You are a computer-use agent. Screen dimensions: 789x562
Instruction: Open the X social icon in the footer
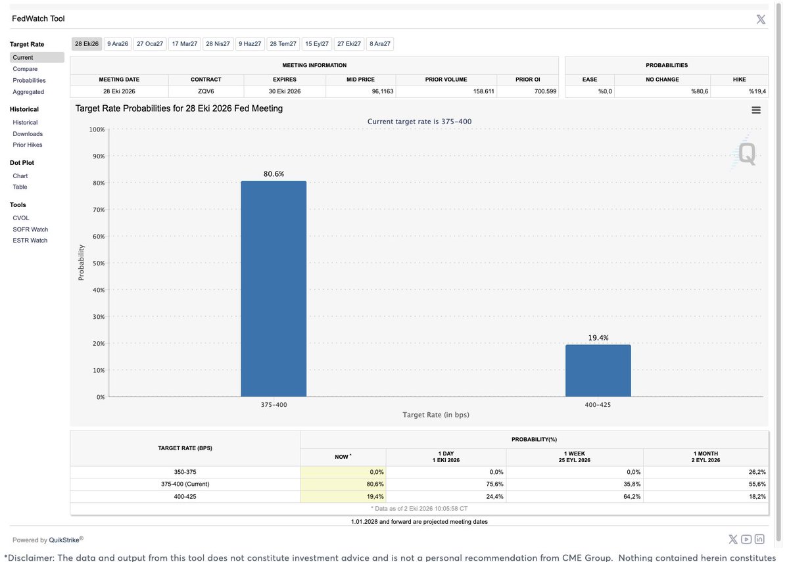point(733,539)
